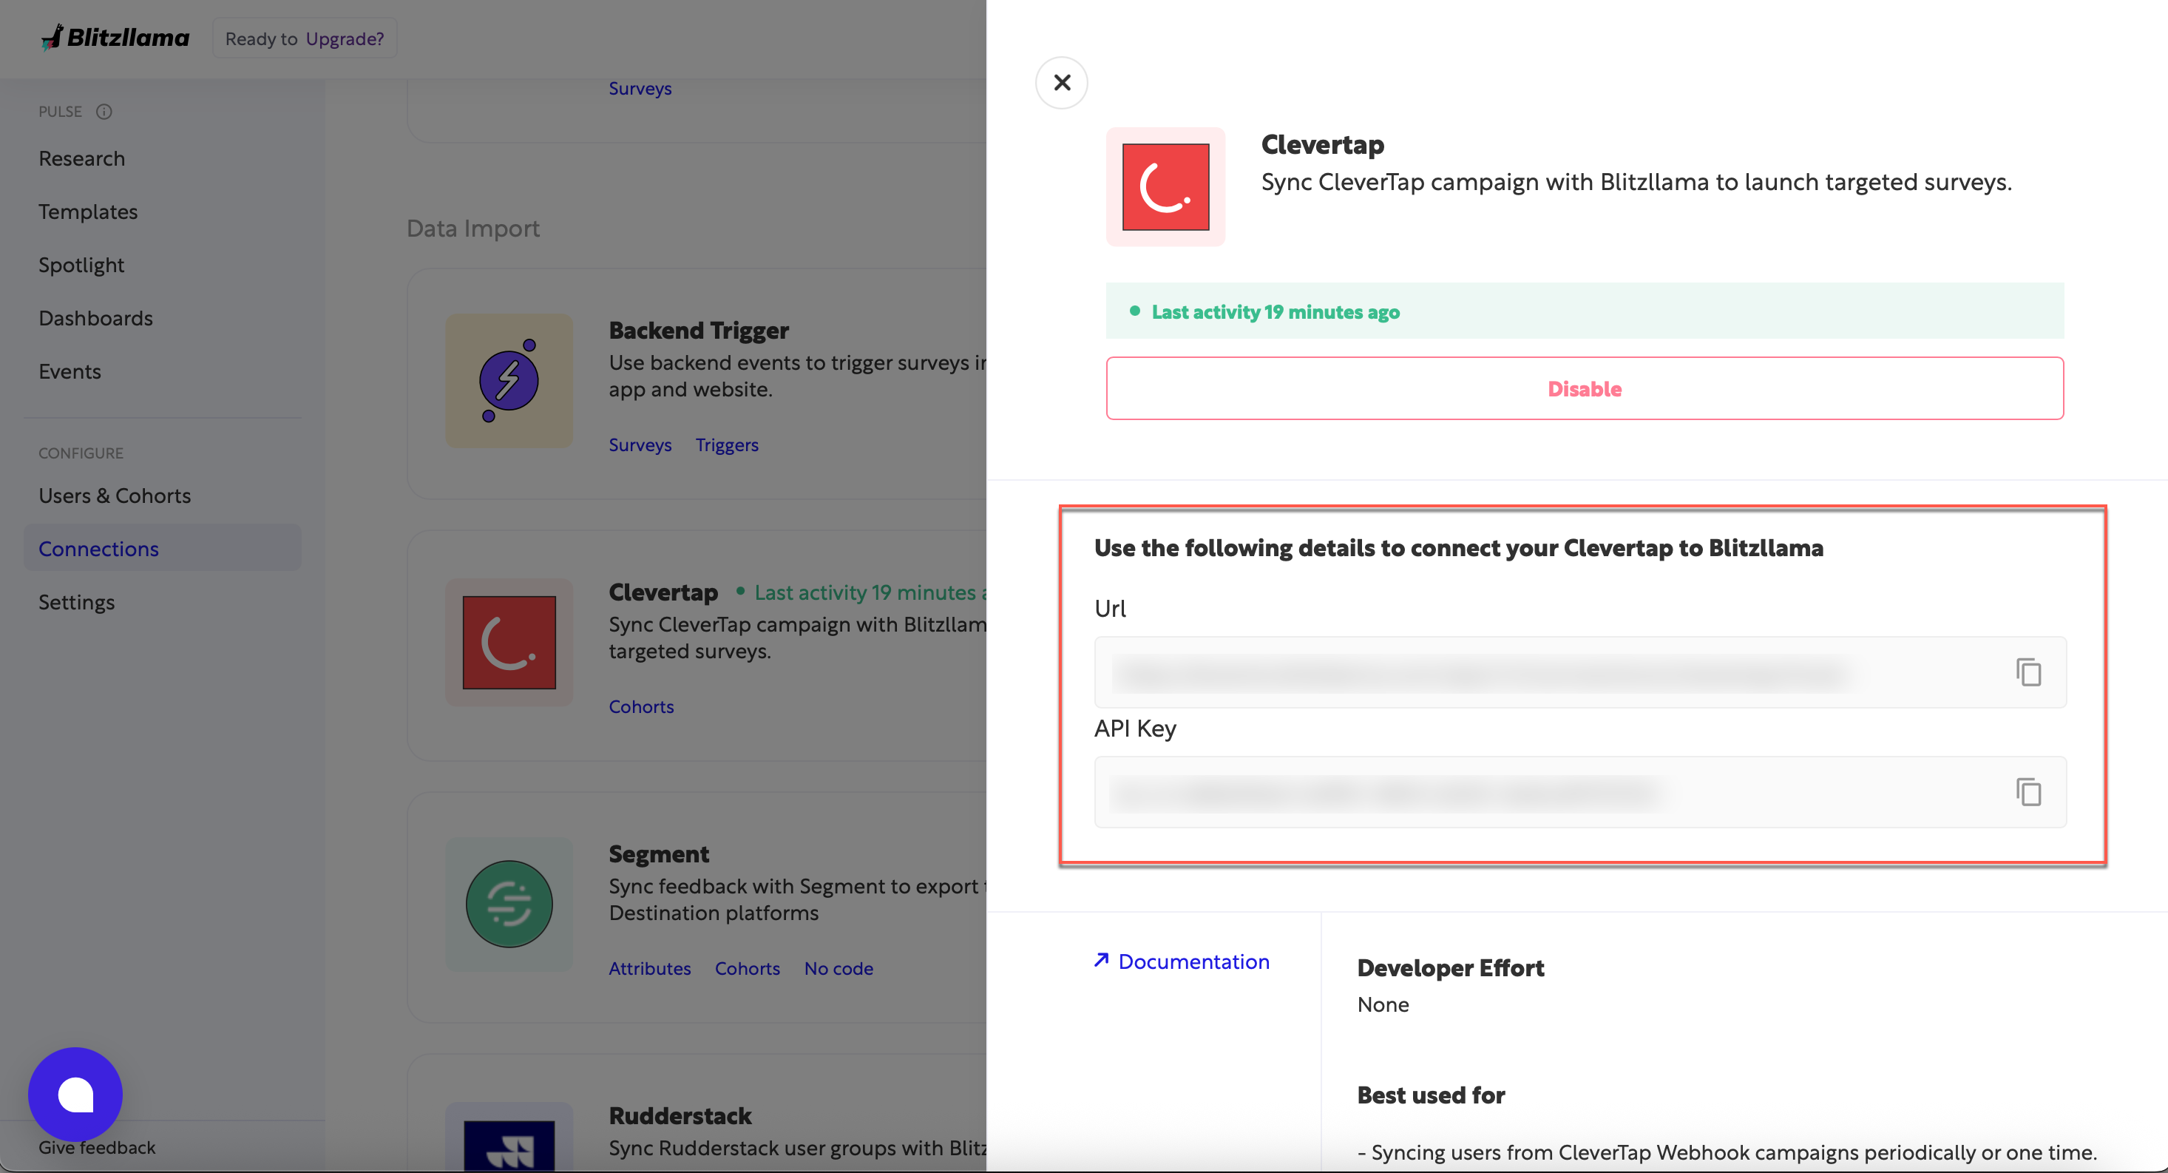Click 'Last activity 19 minutes ago' banner
The height and width of the screenshot is (1173, 2168).
1584,311
